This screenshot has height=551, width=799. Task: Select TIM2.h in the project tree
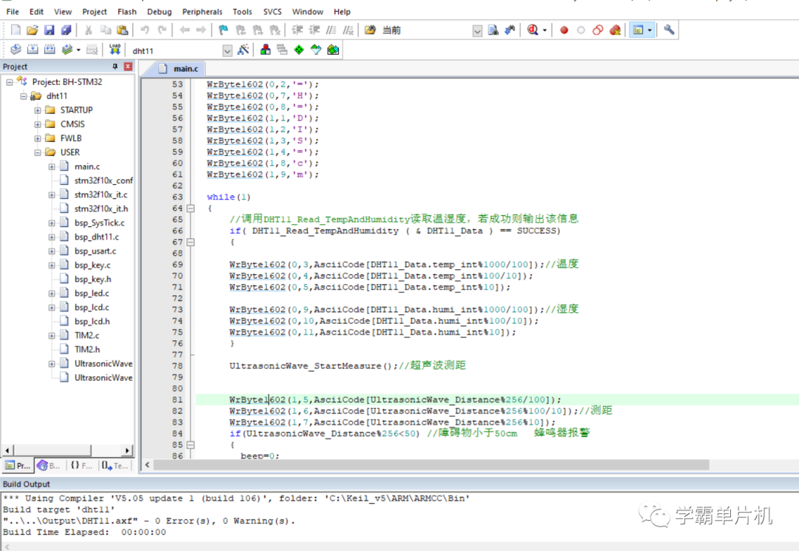87,349
